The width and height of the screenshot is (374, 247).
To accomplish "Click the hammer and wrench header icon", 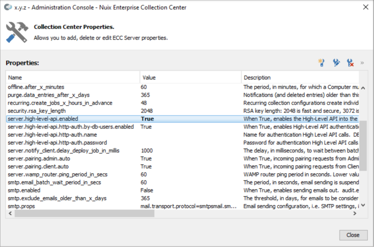I will [17, 32].
